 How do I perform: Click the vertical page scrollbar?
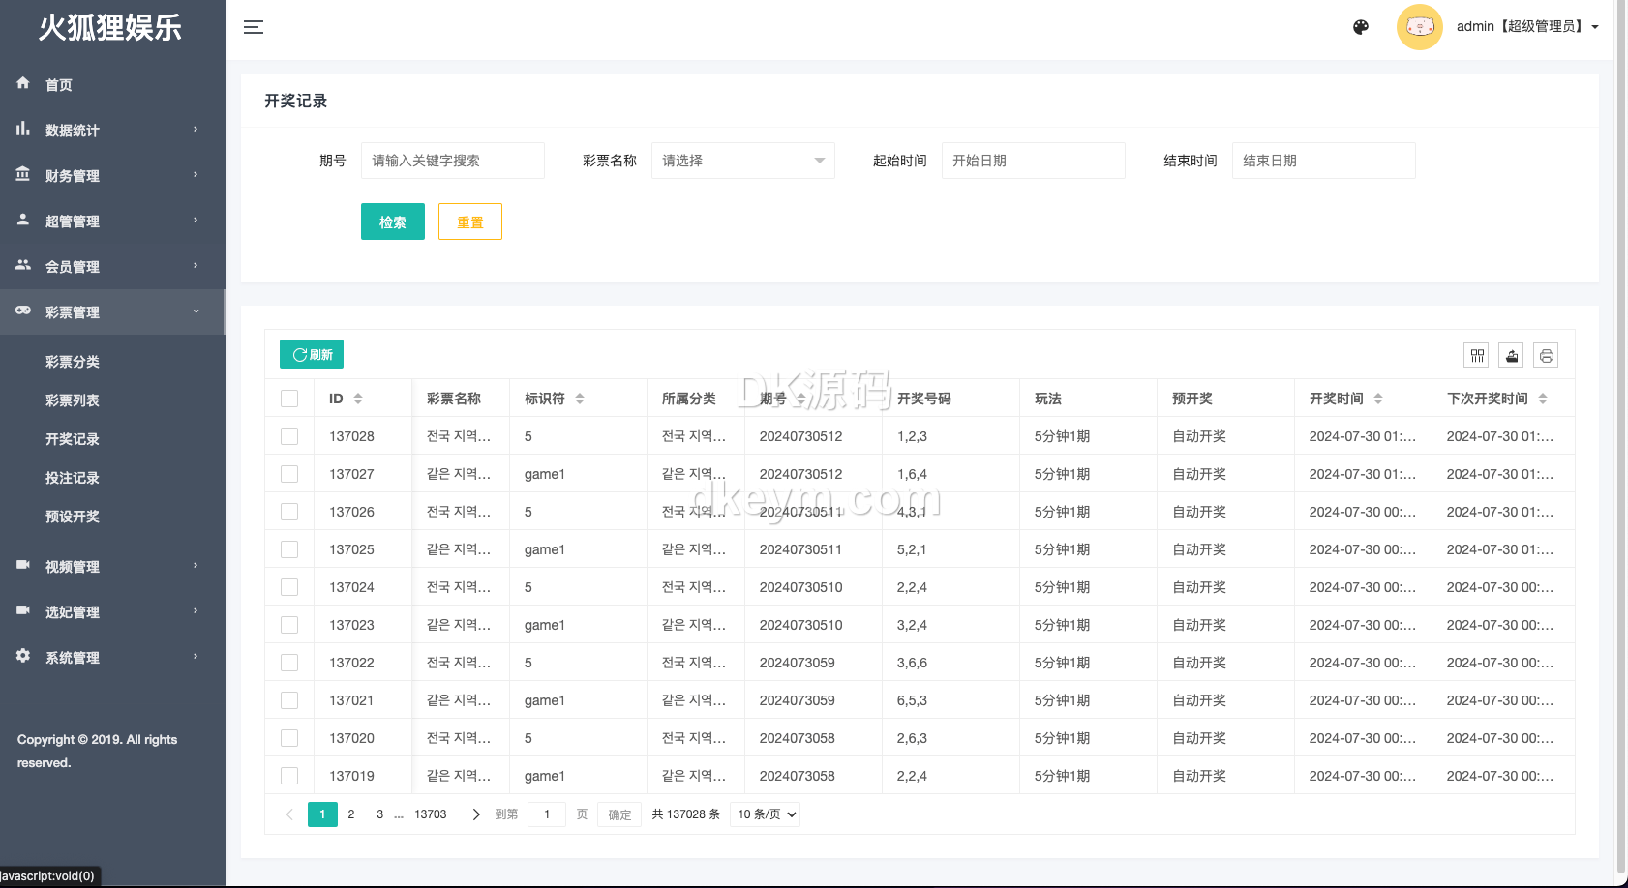click(x=1621, y=435)
